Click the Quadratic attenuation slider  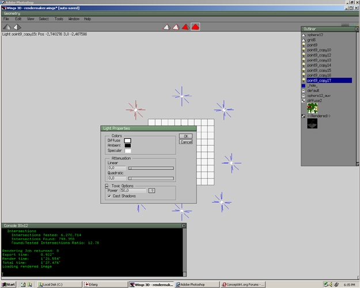click(151, 178)
